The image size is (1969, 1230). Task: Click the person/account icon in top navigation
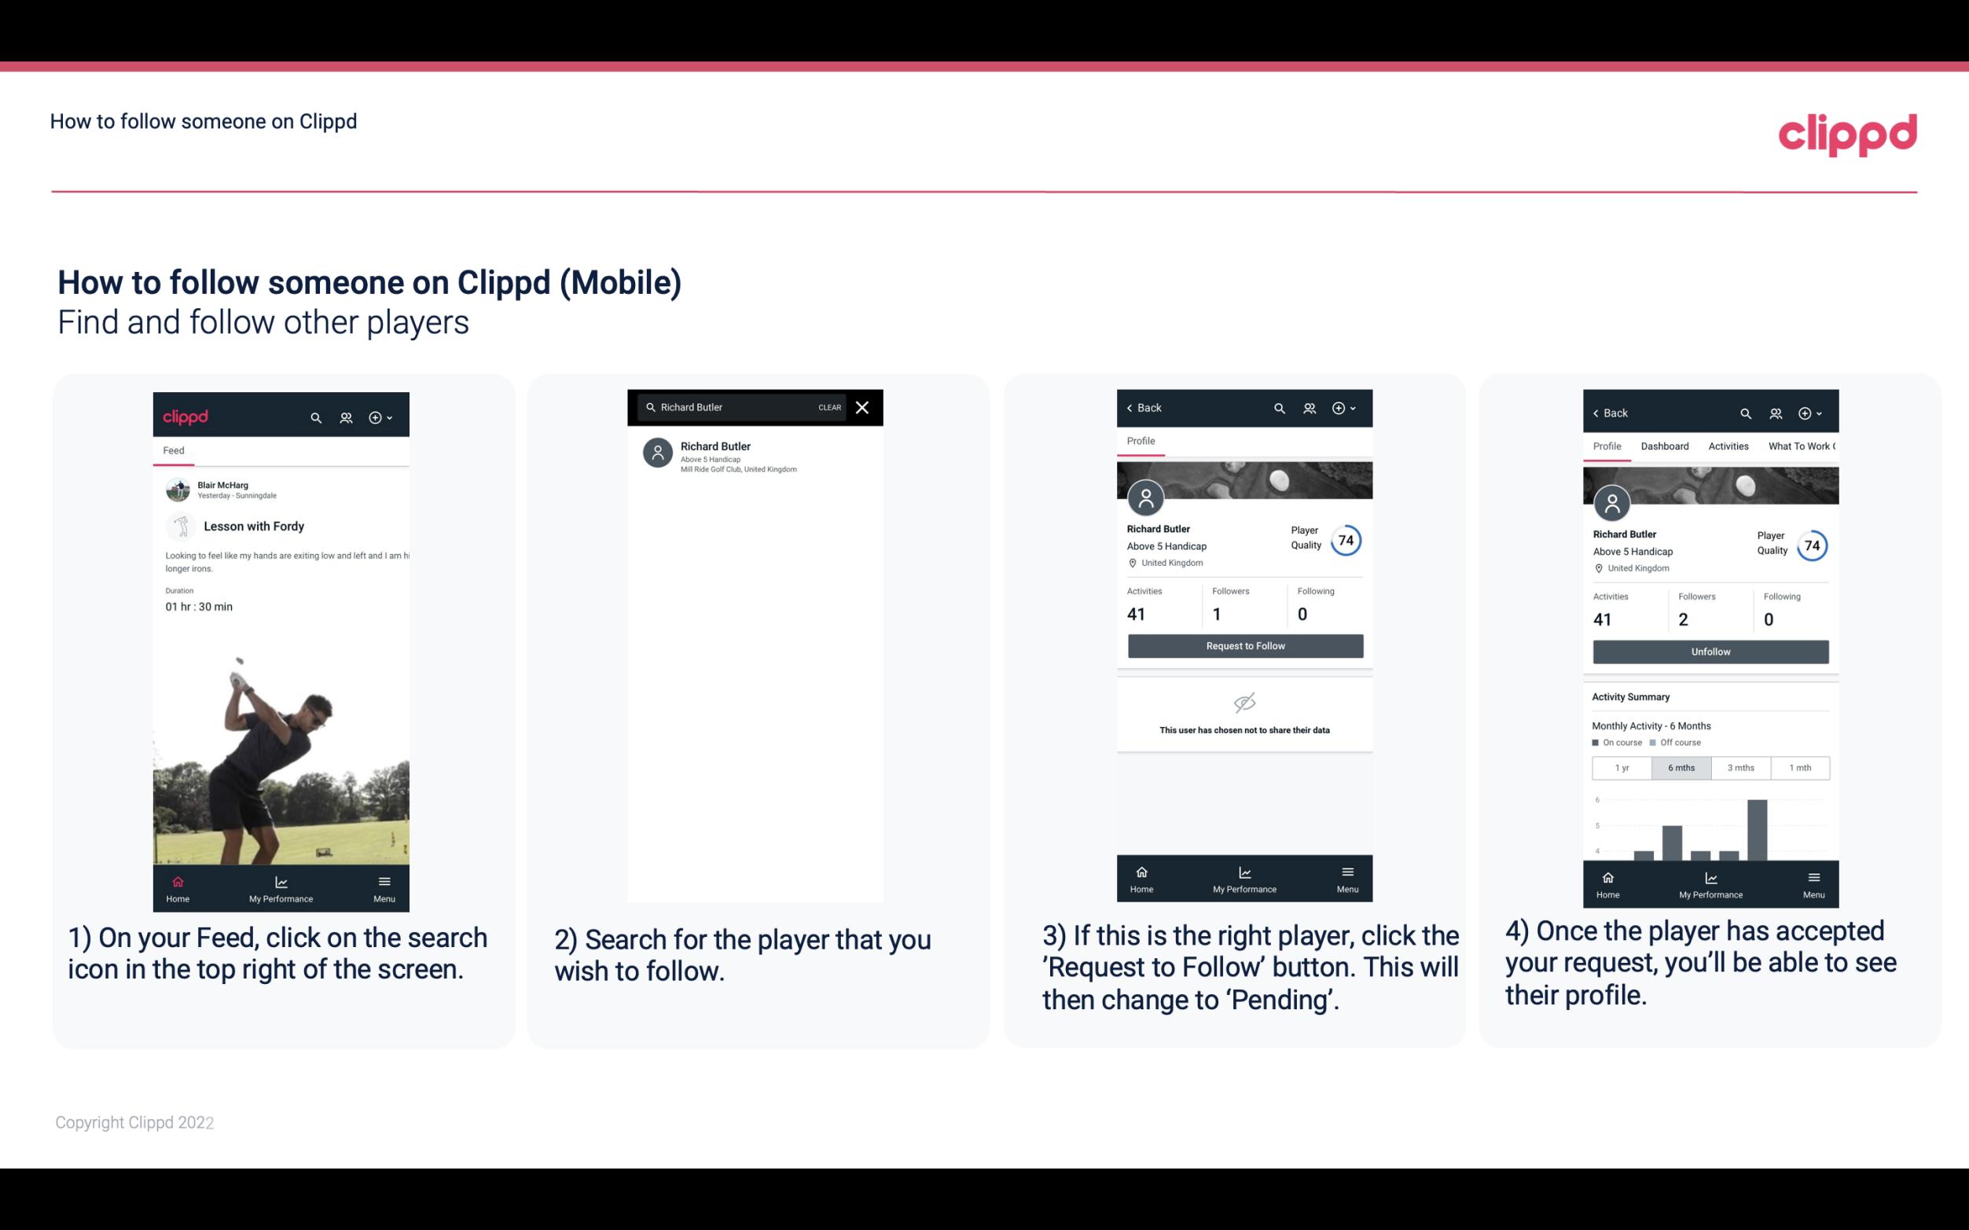[344, 415]
